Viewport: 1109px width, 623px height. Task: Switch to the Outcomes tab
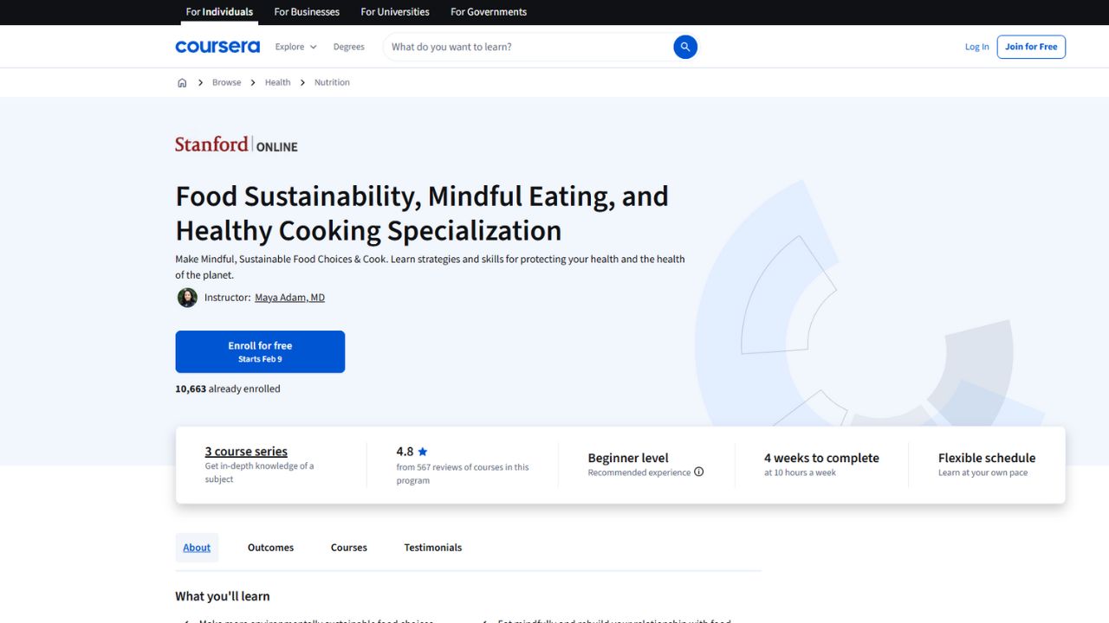point(270,547)
